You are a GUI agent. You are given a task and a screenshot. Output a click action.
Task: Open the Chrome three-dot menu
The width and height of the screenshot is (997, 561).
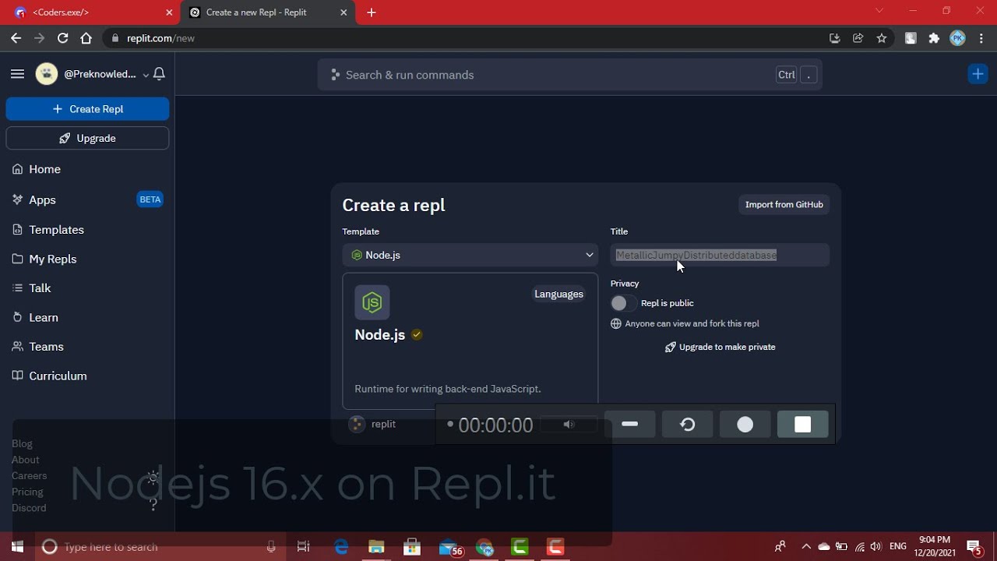(x=981, y=38)
